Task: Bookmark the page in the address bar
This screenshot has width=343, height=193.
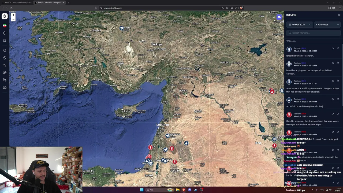Action: pos(96,8)
